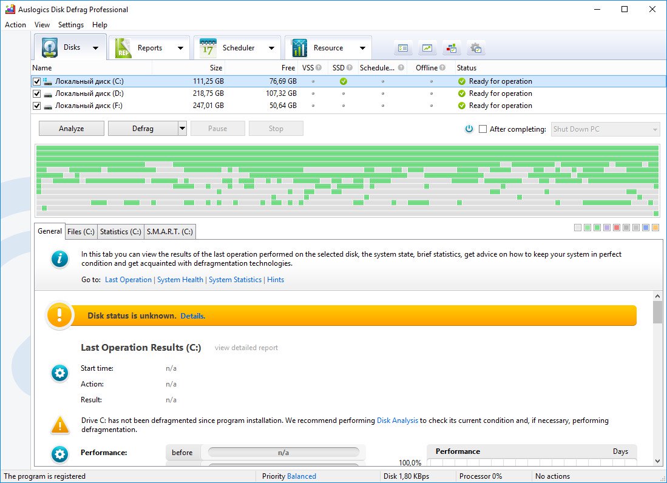Click the Offline column help icon
Image resolution: width=667 pixels, height=483 pixels.
tap(442, 67)
